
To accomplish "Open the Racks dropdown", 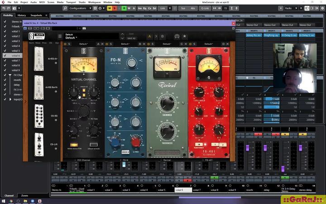I will 291,8.
